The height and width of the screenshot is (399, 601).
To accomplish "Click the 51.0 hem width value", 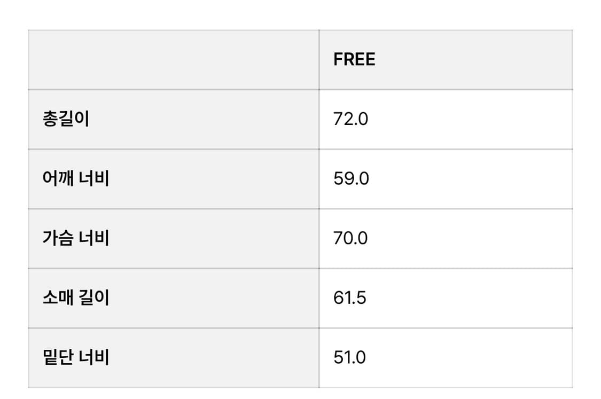I will coord(349,357).
